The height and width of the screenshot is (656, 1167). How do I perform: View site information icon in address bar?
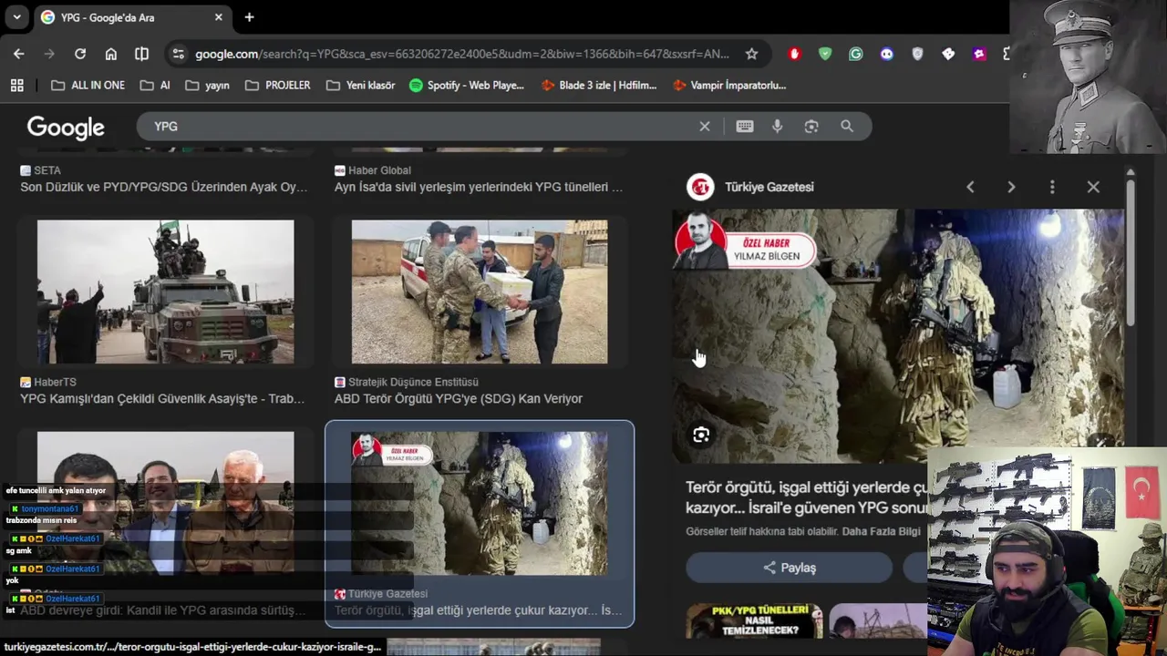tap(178, 54)
